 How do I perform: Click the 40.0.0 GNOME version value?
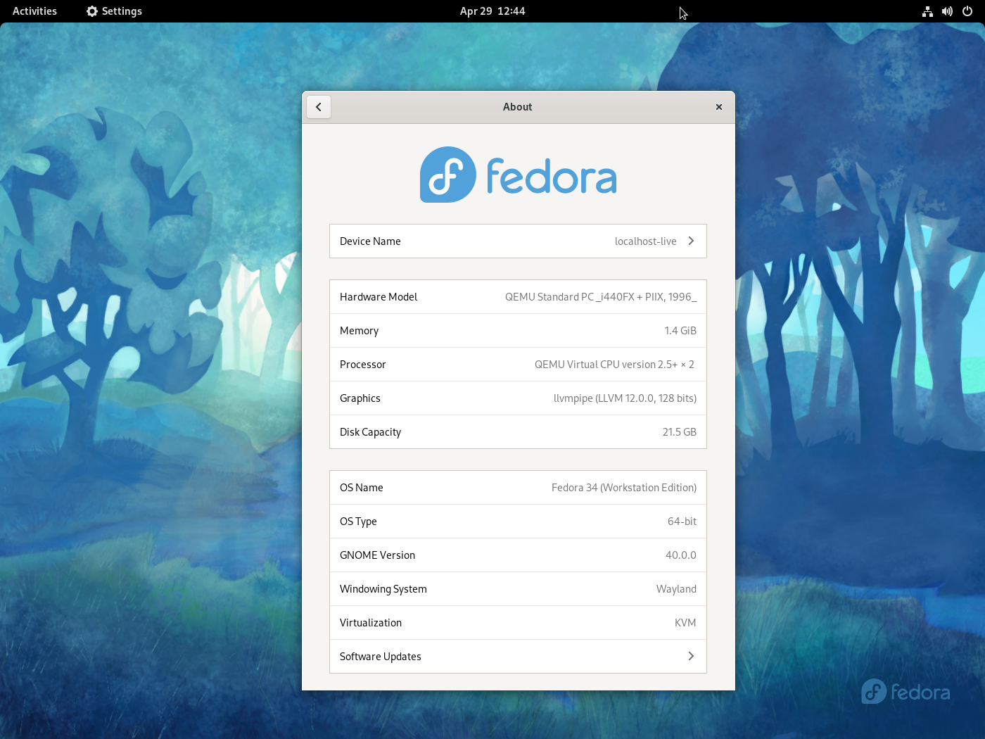pyautogui.click(x=681, y=555)
